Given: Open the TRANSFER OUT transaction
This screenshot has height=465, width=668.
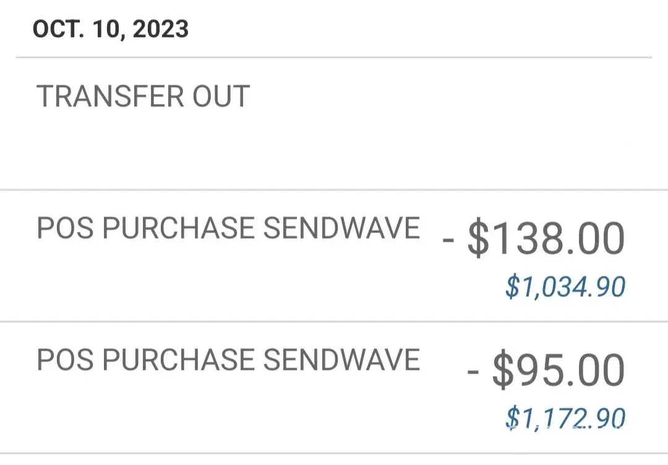Looking at the screenshot, I should coord(143,97).
